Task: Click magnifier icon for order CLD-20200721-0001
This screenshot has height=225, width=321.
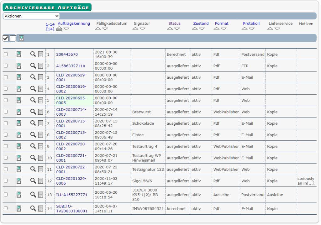Action: pyautogui.click(x=33, y=157)
